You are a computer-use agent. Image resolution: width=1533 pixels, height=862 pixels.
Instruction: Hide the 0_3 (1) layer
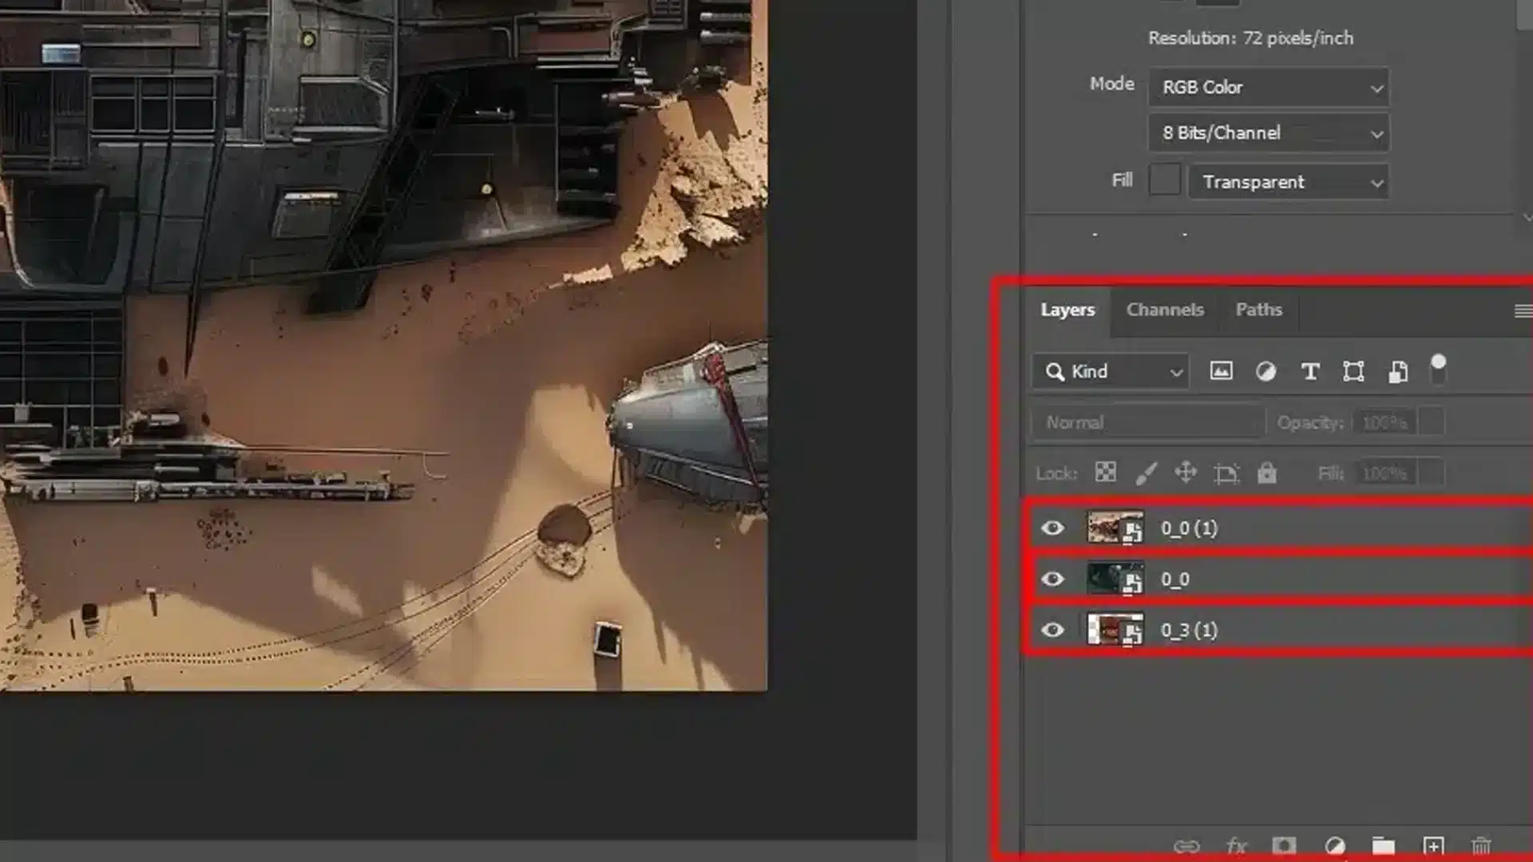[1054, 630]
